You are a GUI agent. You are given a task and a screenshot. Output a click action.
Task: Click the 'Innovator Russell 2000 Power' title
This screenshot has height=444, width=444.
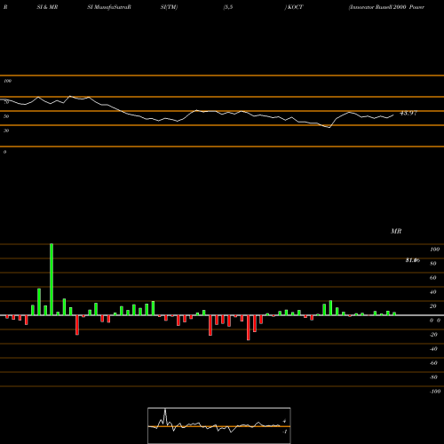click(x=386, y=7)
